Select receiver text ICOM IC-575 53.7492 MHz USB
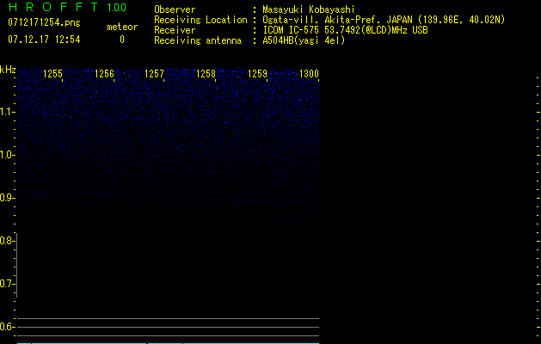Image resolution: width=541 pixels, height=344 pixels. tap(346, 30)
